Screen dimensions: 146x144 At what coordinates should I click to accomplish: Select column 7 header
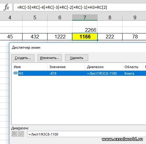click(x=85, y=17)
